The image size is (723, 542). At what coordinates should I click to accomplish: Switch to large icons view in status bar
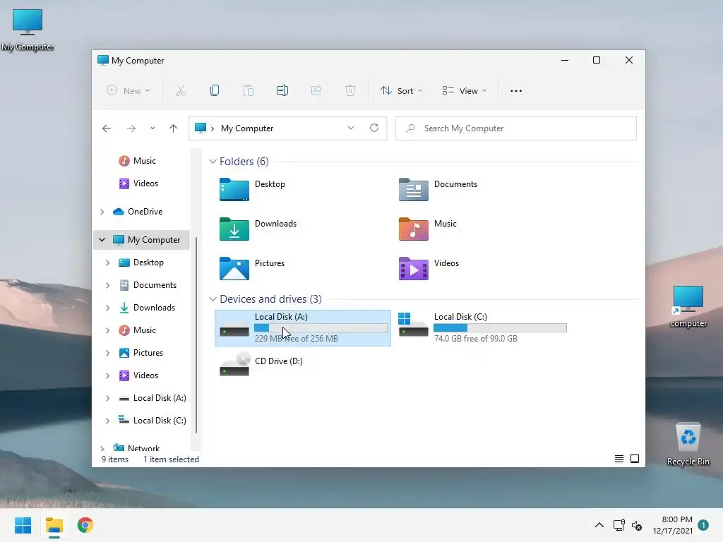point(635,459)
